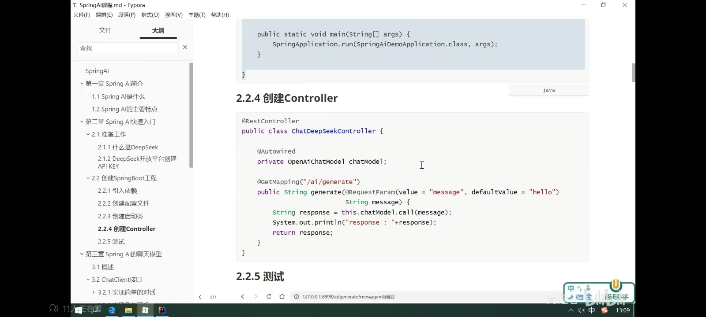Click the outline panel vertical scrollbar
Viewport: 706px width, 317px height.
click(x=191, y=115)
